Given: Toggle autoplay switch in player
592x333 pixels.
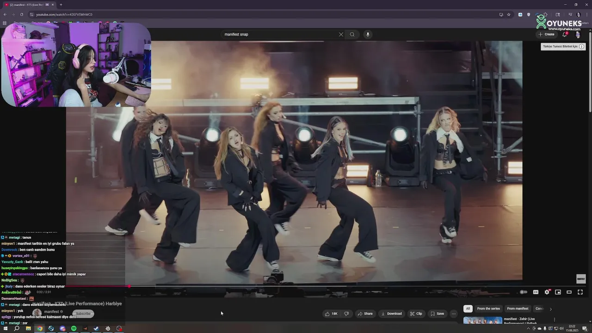Looking at the screenshot, I should coord(524,292).
